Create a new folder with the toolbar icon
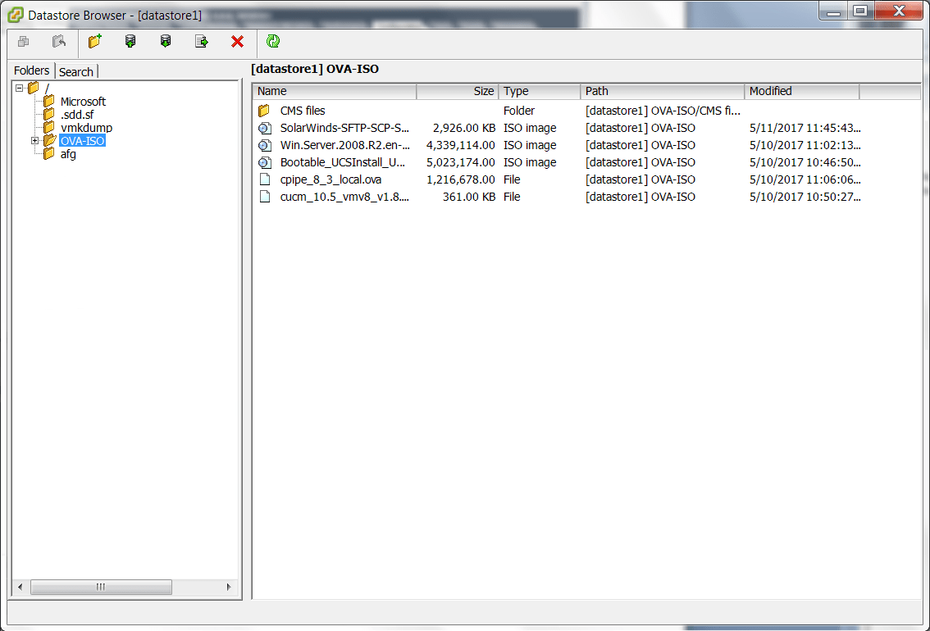This screenshot has width=930, height=631. (95, 41)
